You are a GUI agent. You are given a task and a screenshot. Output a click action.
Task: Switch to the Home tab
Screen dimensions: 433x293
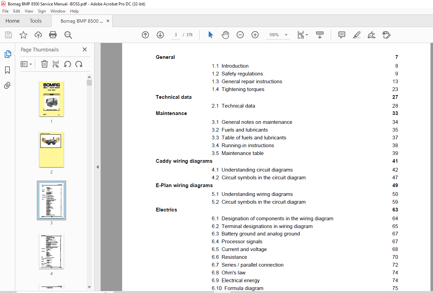point(13,21)
